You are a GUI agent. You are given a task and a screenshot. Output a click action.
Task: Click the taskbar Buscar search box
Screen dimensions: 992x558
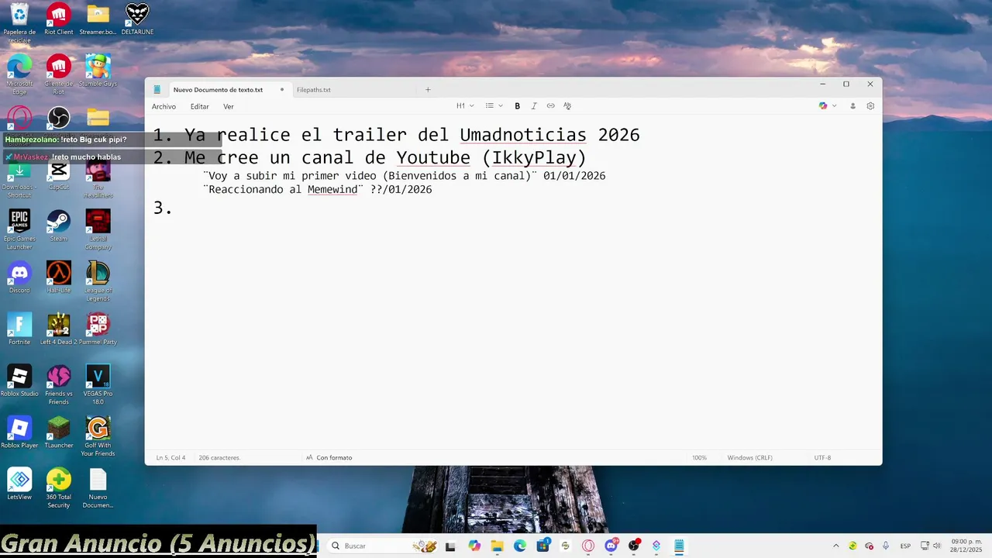384,546
